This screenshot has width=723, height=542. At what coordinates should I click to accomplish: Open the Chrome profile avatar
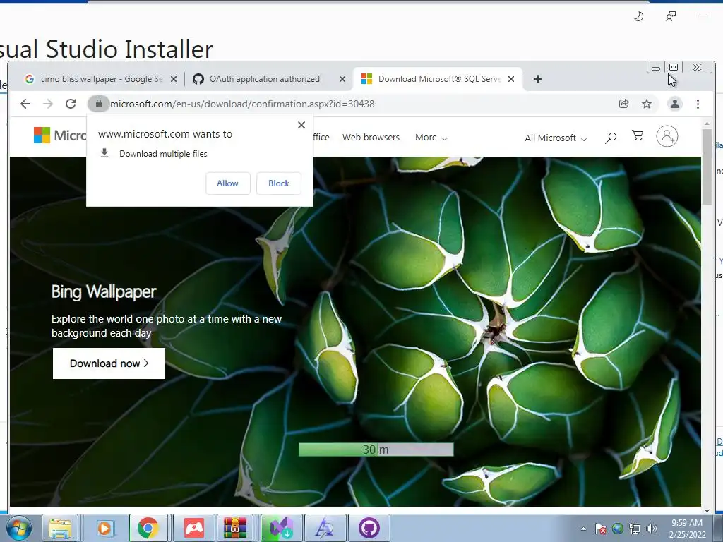pyautogui.click(x=674, y=104)
